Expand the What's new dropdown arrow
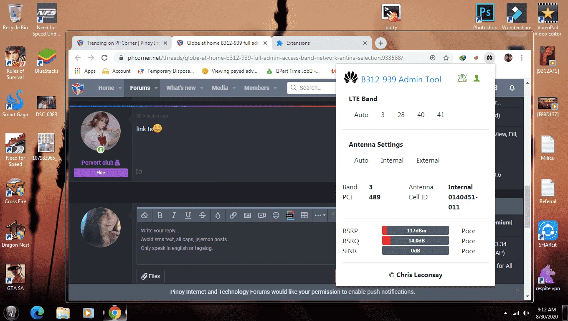Viewport: 568px width, 321px height. pos(202,88)
